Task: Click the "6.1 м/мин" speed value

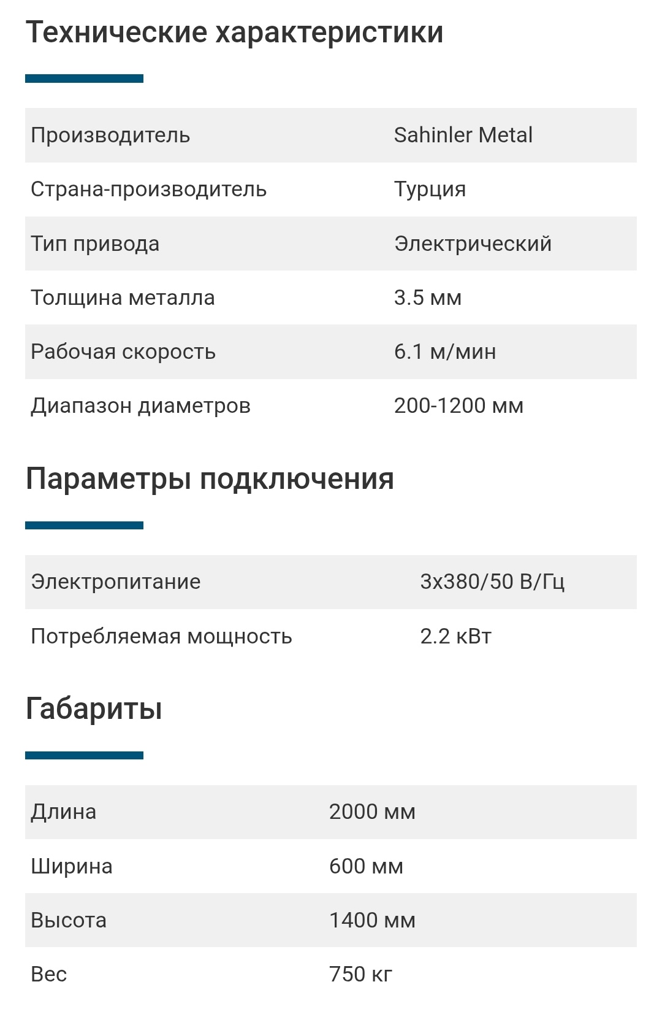Action: [x=445, y=351]
